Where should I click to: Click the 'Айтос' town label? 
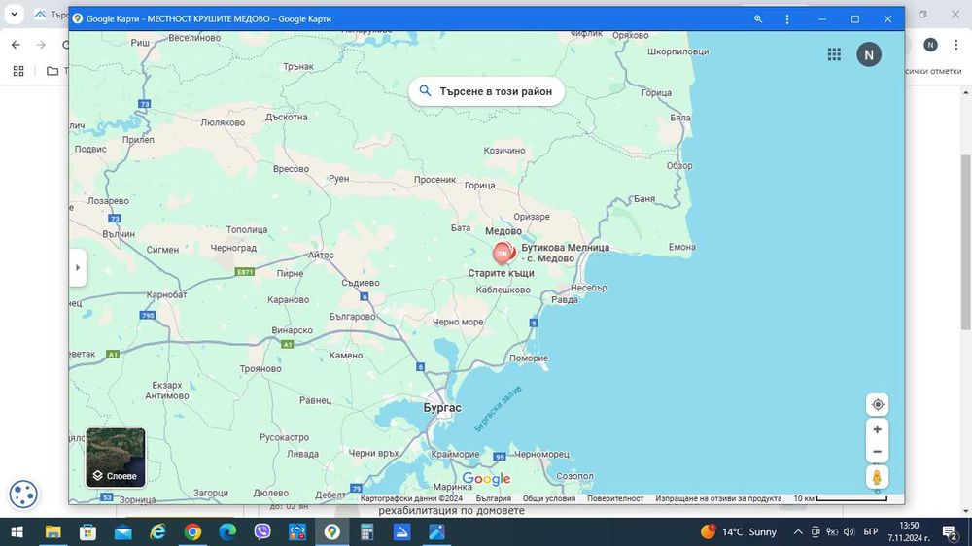pyautogui.click(x=321, y=255)
